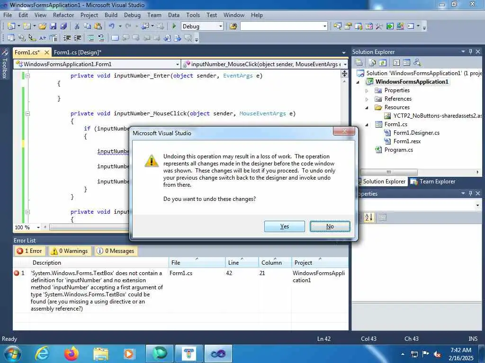This screenshot has width=485, height=363.
Task: Click View Designer icon in Solution Explorer
Action: click(407, 63)
